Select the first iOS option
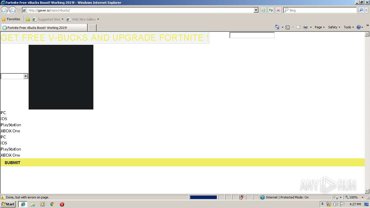This screenshot has height=208, width=370. (x=4, y=119)
